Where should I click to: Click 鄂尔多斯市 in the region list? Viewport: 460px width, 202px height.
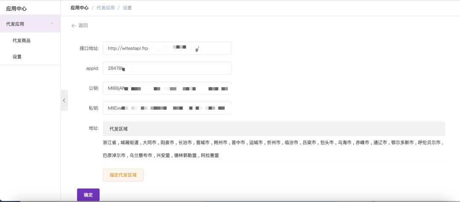402,143
